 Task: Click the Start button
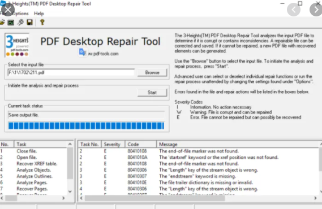(x=152, y=93)
